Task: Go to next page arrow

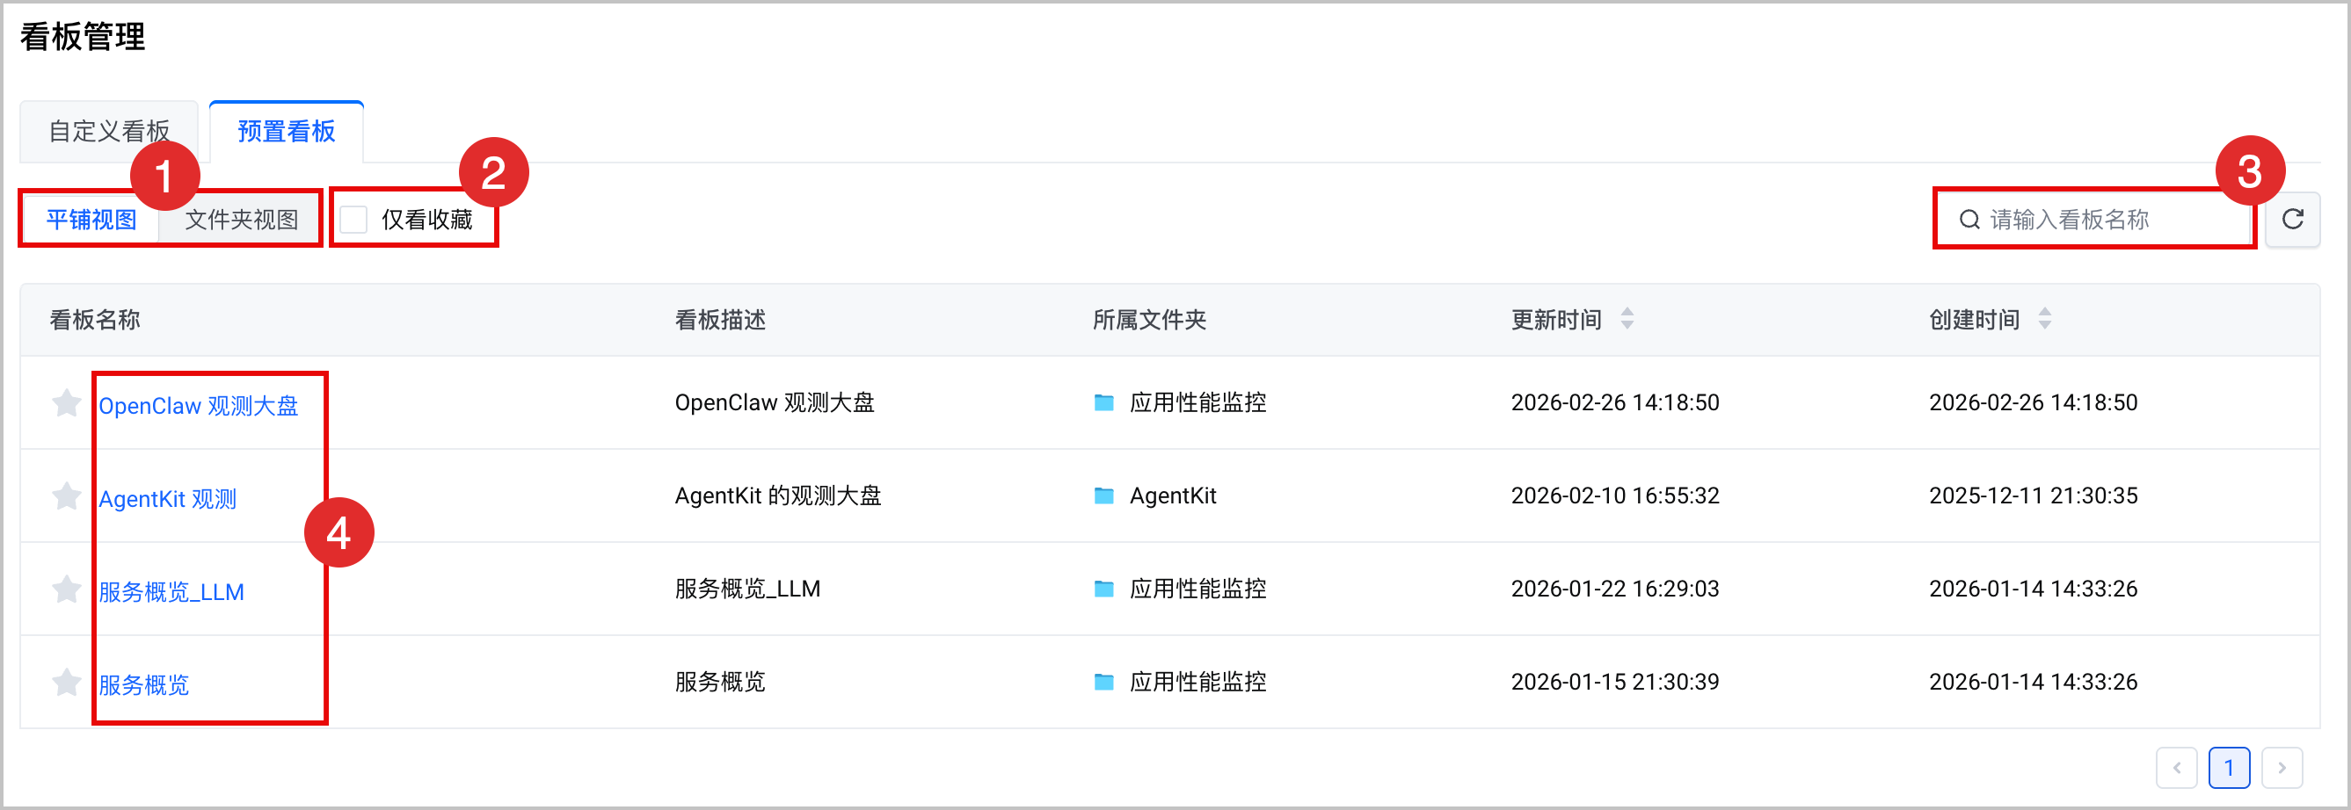Action: tap(2282, 767)
